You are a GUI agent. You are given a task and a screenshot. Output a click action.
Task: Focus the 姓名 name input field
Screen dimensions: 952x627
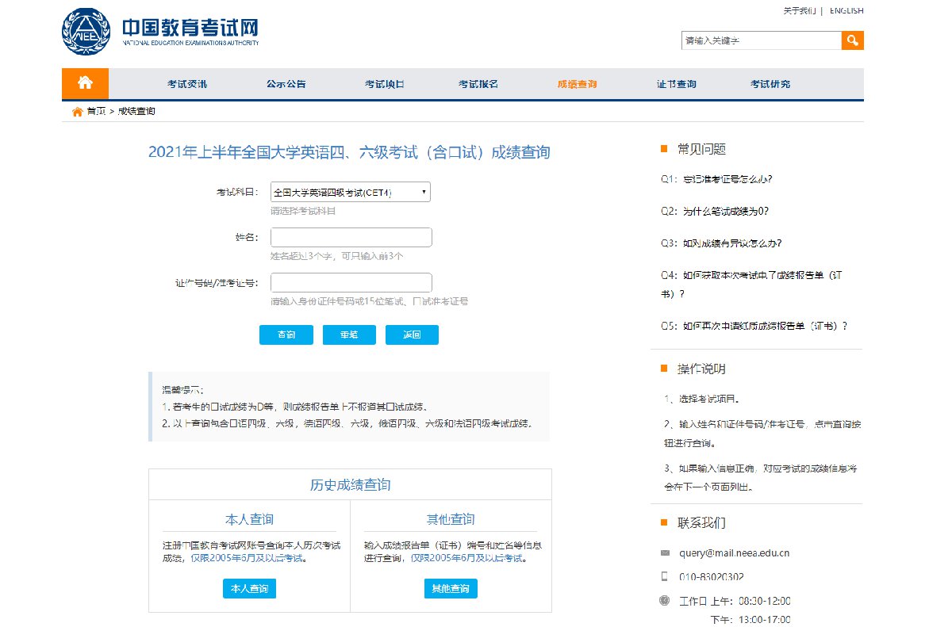(351, 237)
